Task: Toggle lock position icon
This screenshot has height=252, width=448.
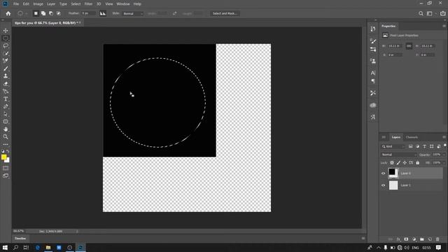Action: tap(405, 162)
